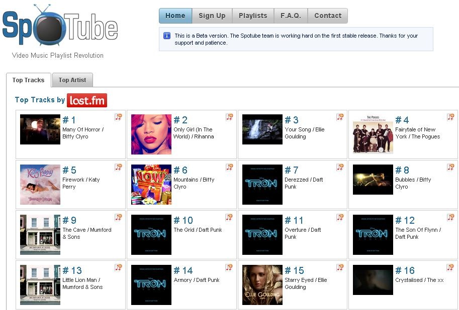Viewport: 459px width, 310px height.
Task: Click the Tron cover for track #7
Action: (262, 185)
